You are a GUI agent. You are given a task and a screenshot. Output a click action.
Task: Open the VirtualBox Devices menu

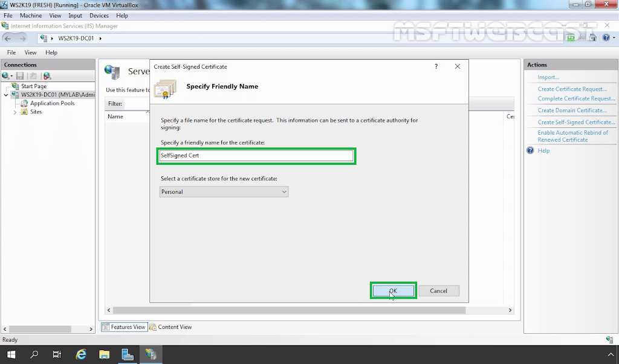coord(99,15)
